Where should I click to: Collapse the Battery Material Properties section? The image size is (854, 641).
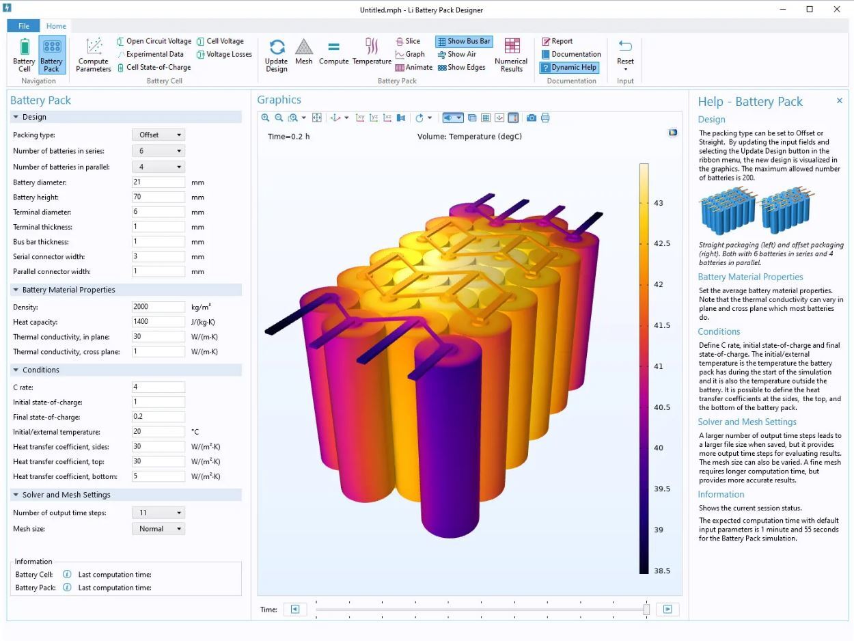(16, 290)
